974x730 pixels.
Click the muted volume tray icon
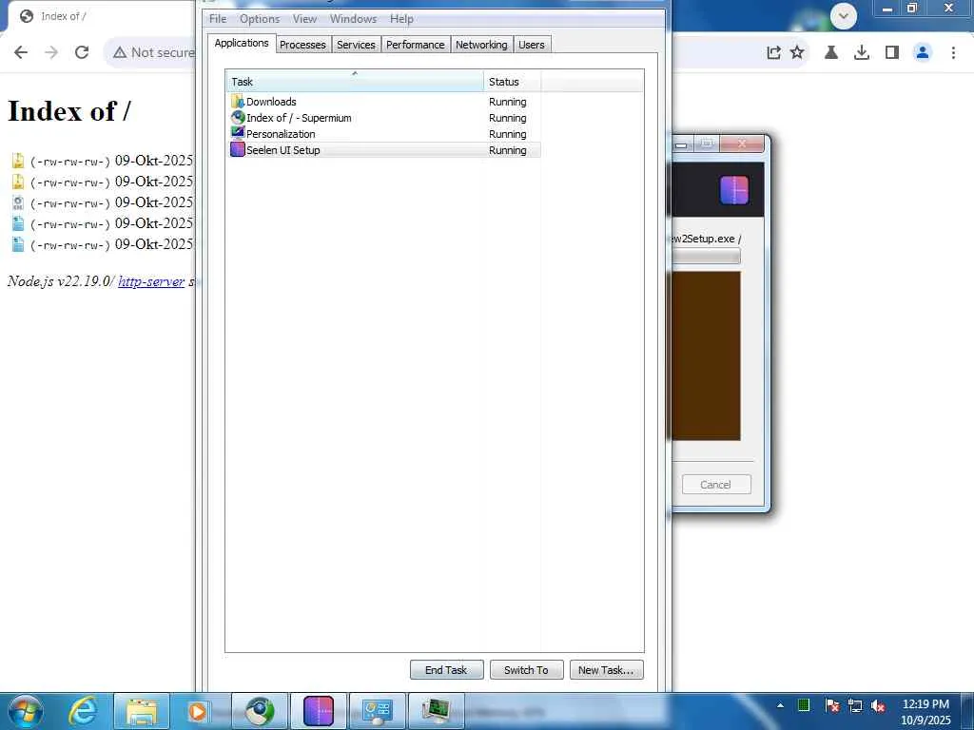pyautogui.click(x=878, y=706)
